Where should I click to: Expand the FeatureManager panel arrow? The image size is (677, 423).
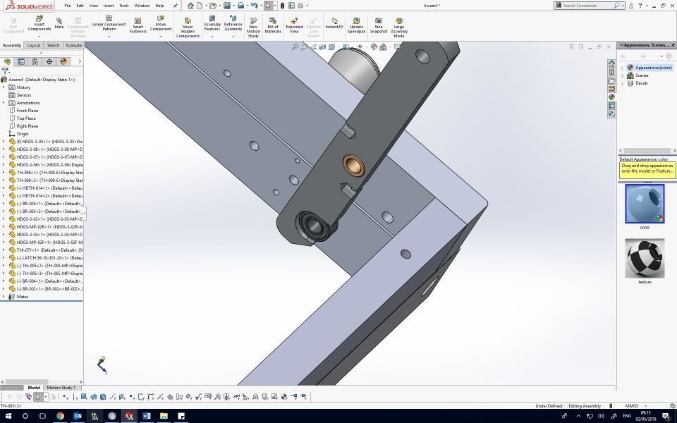tap(80, 61)
